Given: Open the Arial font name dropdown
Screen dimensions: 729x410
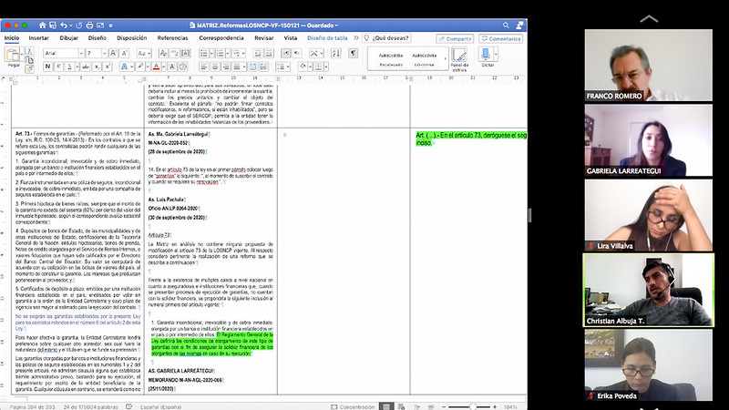Looking at the screenshot, I should coord(81,54).
